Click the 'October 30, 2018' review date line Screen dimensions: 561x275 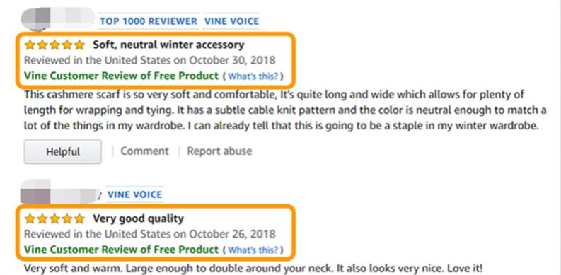point(150,60)
